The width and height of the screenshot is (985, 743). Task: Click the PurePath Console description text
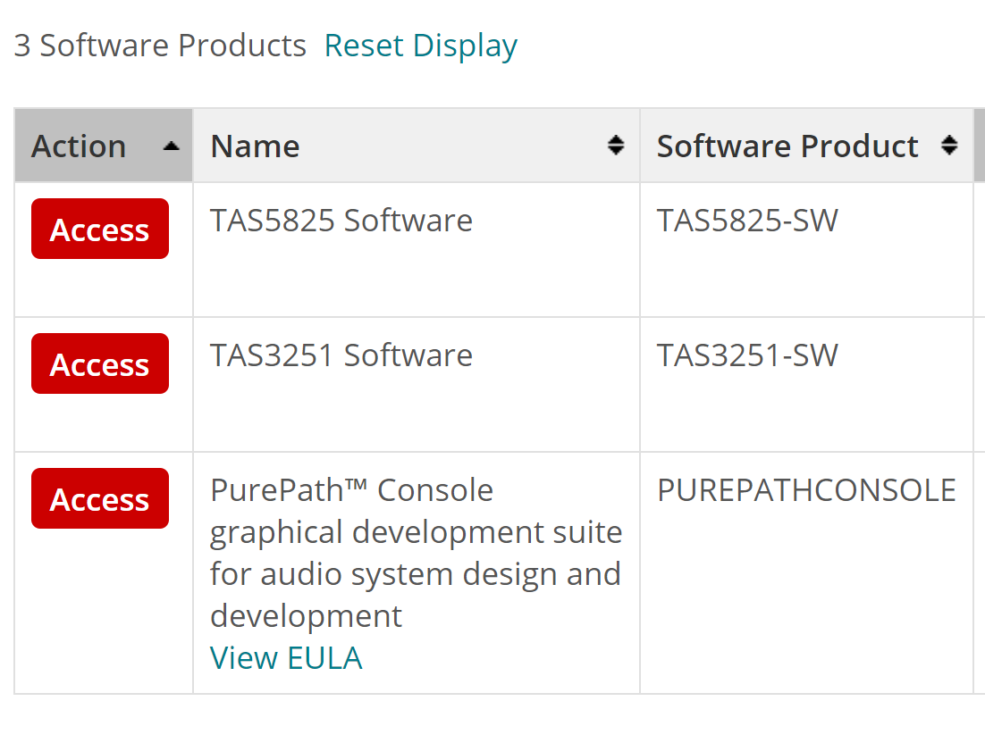pyautogui.click(x=416, y=553)
